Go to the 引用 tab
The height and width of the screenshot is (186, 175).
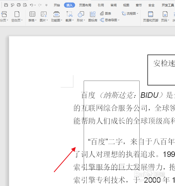[x=101, y=5]
